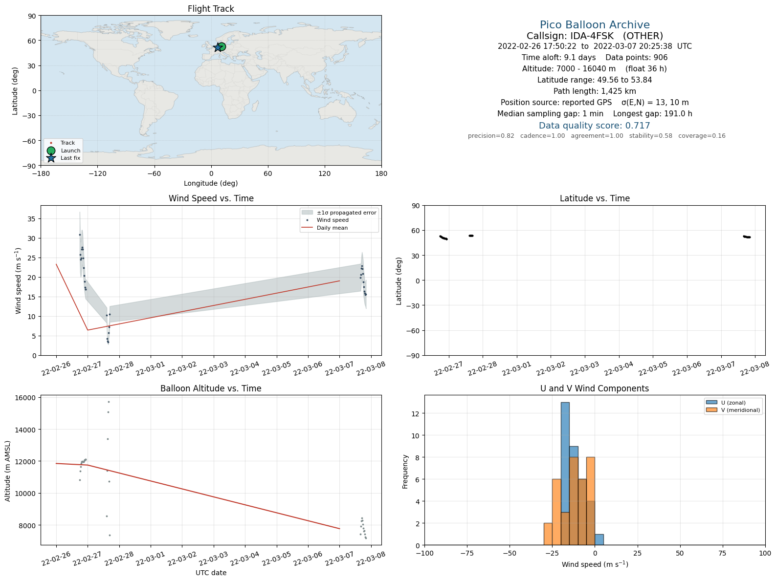The height and width of the screenshot is (581, 776).
Task: Click the Longitude (deg) axis label
Action: pos(211,183)
